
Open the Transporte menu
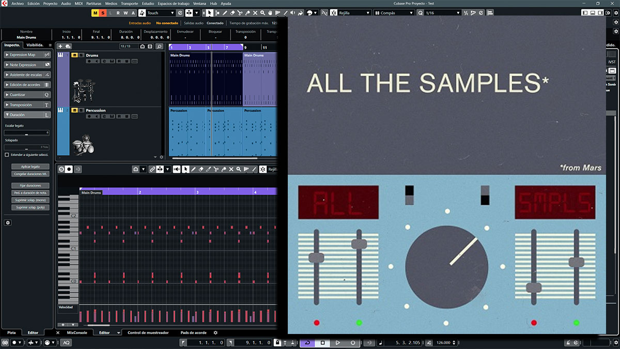click(x=129, y=3)
